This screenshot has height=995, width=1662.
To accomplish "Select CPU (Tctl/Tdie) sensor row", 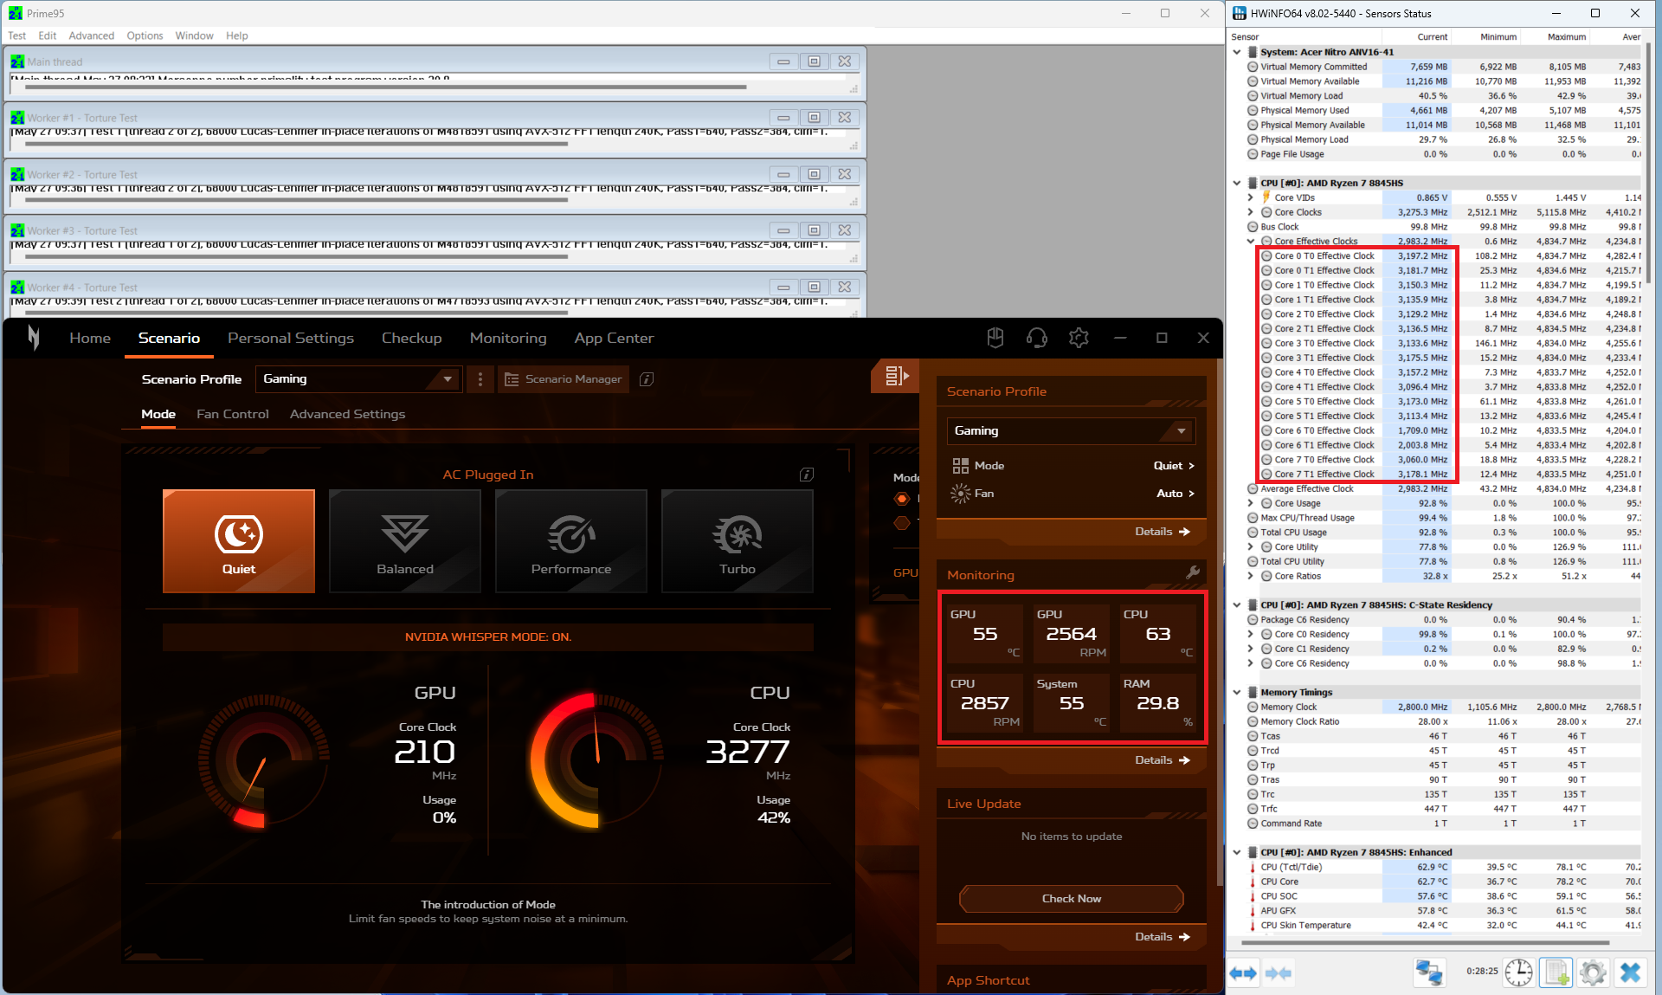I will [x=1433, y=867].
